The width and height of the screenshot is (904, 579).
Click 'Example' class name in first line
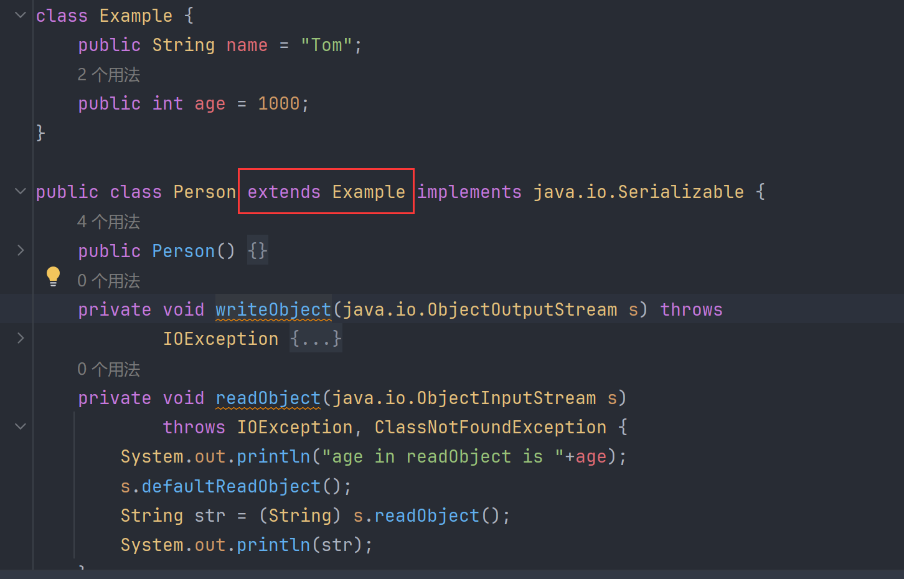tap(136, 16)
